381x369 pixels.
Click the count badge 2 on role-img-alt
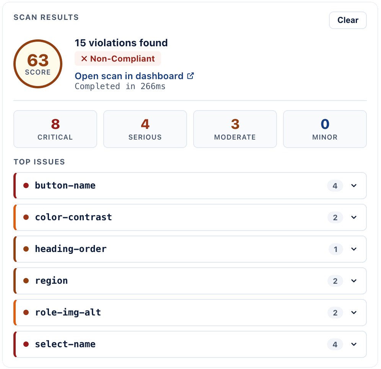coord(335,313)
